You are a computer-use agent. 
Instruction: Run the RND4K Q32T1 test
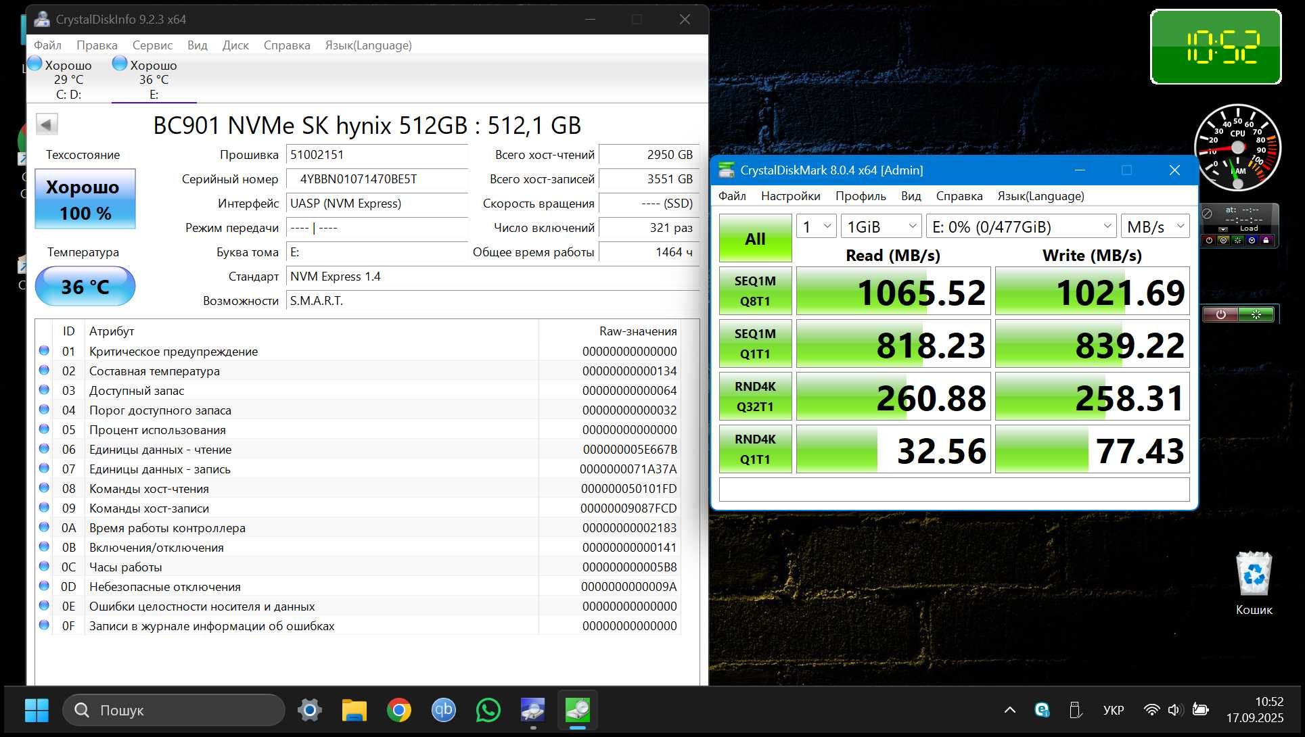(755, 396)
